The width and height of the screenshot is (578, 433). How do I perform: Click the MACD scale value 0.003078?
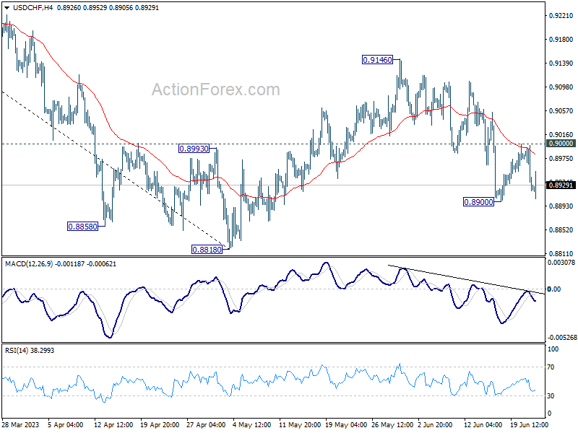[561, 263]
